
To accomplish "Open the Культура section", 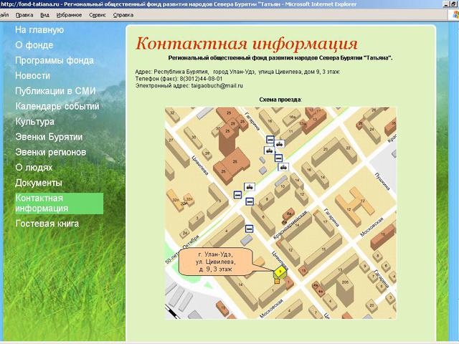I will click(34, 121).
